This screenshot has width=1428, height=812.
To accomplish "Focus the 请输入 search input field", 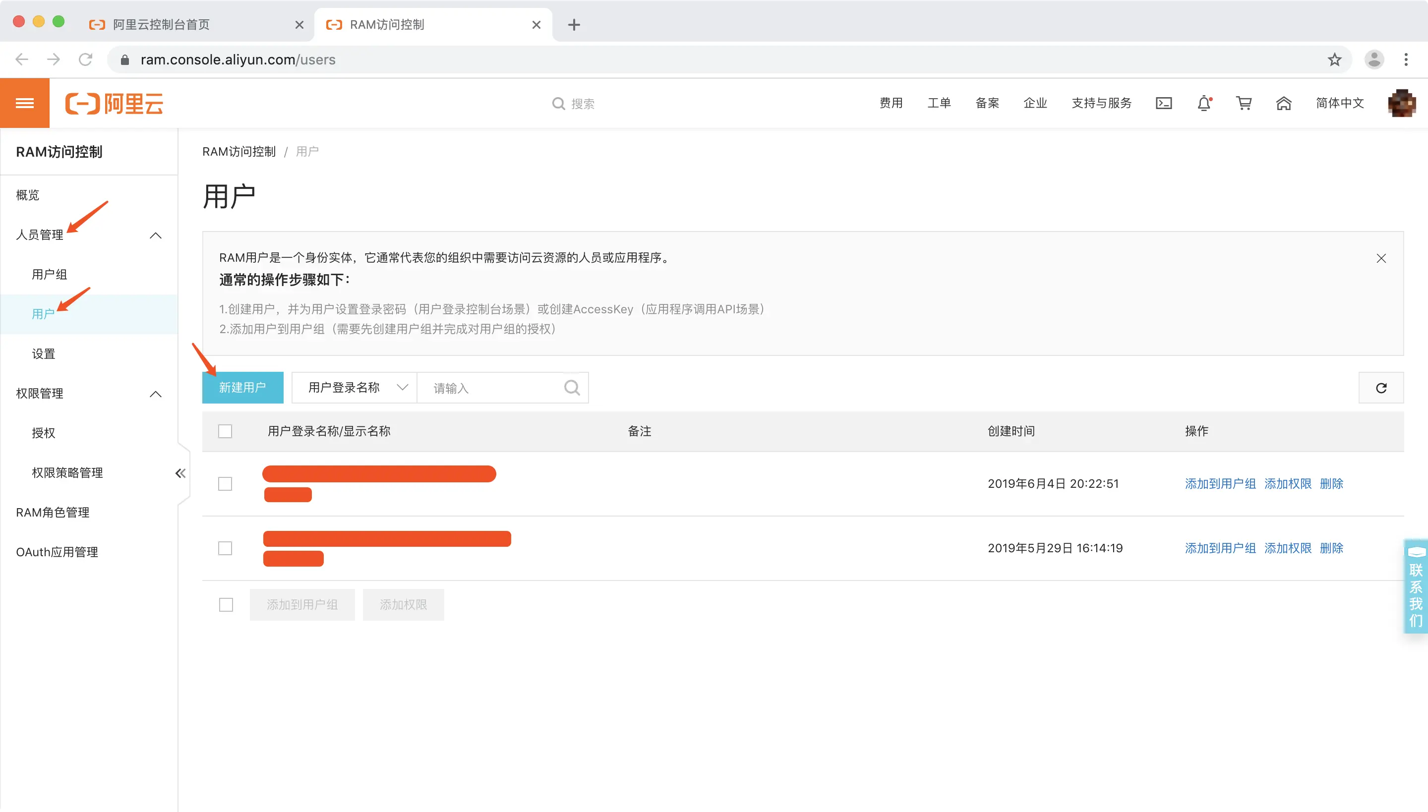I will [x=491, y=388].
